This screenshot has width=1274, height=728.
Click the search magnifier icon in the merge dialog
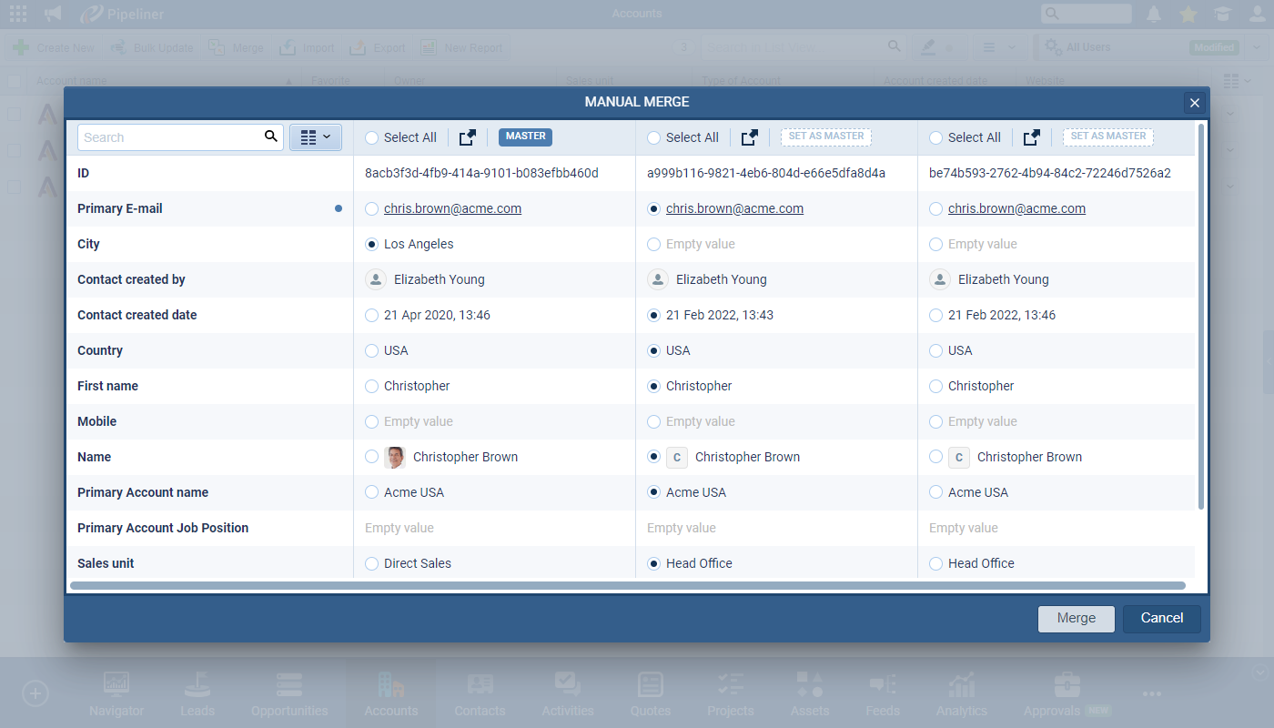(x=270, y=136)
